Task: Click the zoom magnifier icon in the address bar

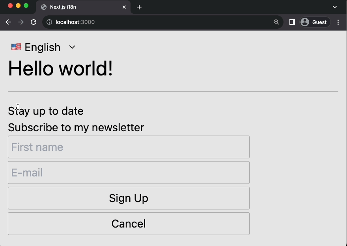Action: [x=276, y=22]
